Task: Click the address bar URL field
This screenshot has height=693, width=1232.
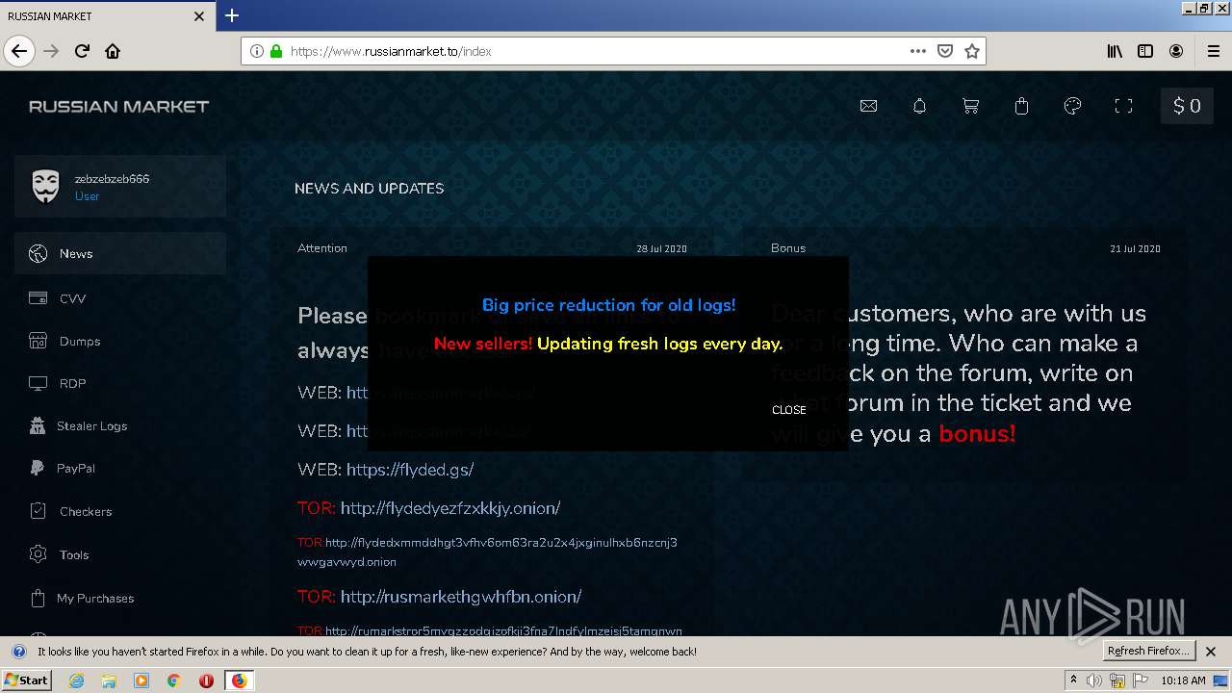Action: [595, 51]
